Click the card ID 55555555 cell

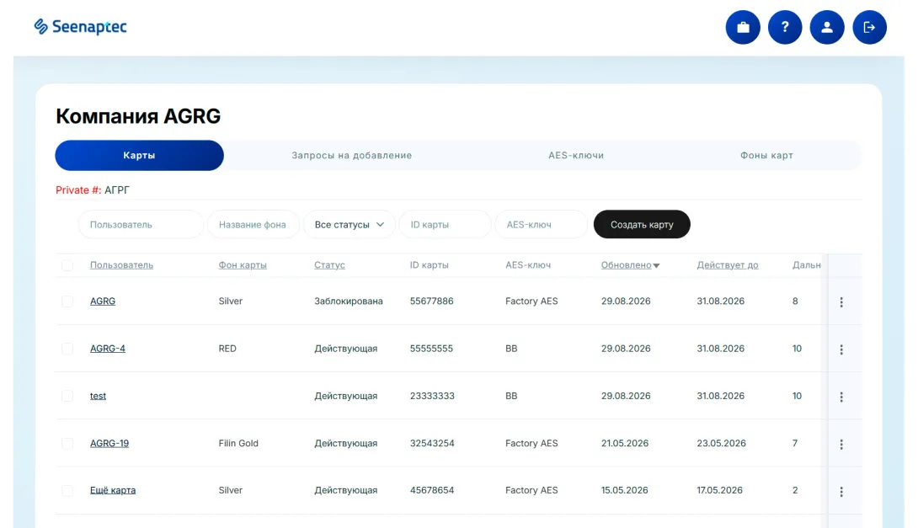pos(431,349)
